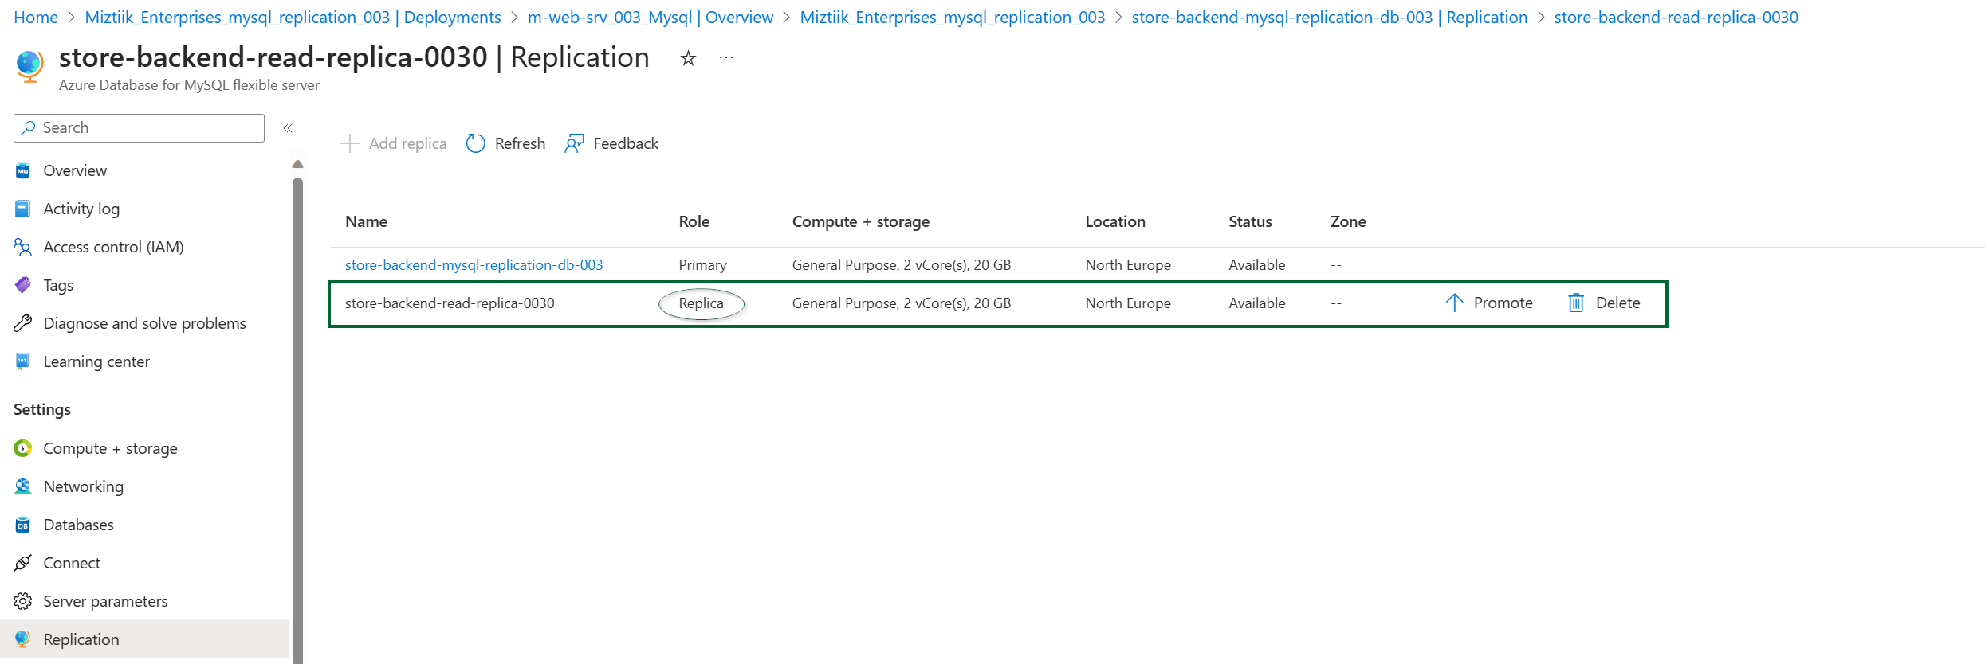
Task: Open Server parameters page
Action: [x=105, y=601]
